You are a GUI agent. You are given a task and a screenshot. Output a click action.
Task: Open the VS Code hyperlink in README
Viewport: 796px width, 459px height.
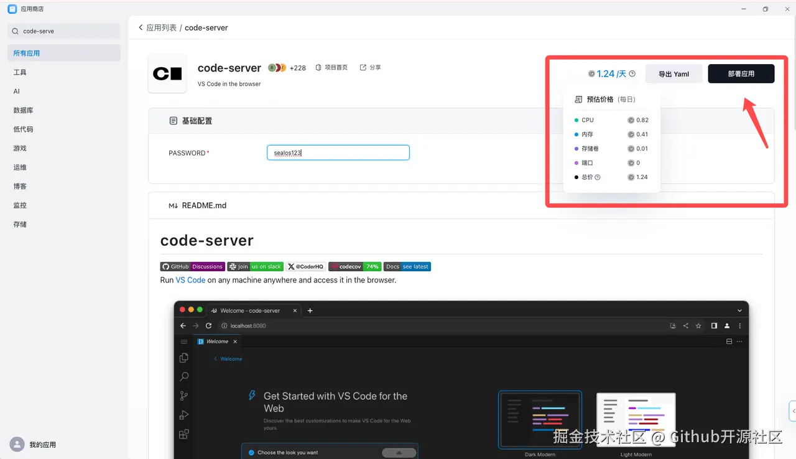coord(190,280)
